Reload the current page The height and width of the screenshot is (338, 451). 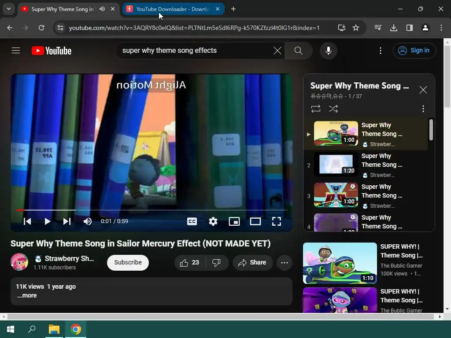pyautogui.click(x=41, y=28)
